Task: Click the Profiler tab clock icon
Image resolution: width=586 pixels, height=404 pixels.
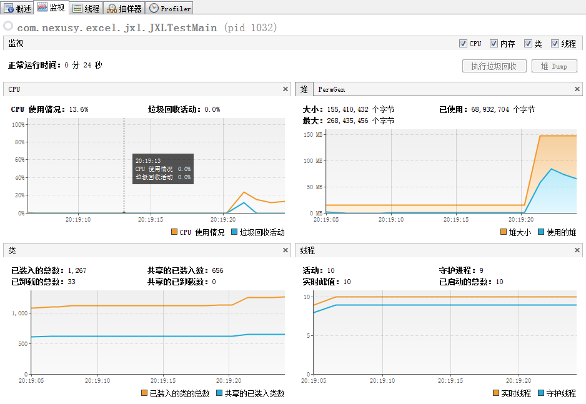Action: (154, 8)
